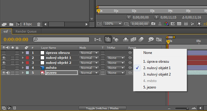Take a snapshot with the camera icon
Screen dimensions: 207x111
[153, 23]
